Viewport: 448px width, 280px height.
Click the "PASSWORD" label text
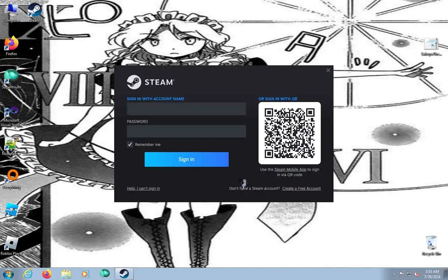click(x=137, y=122)
